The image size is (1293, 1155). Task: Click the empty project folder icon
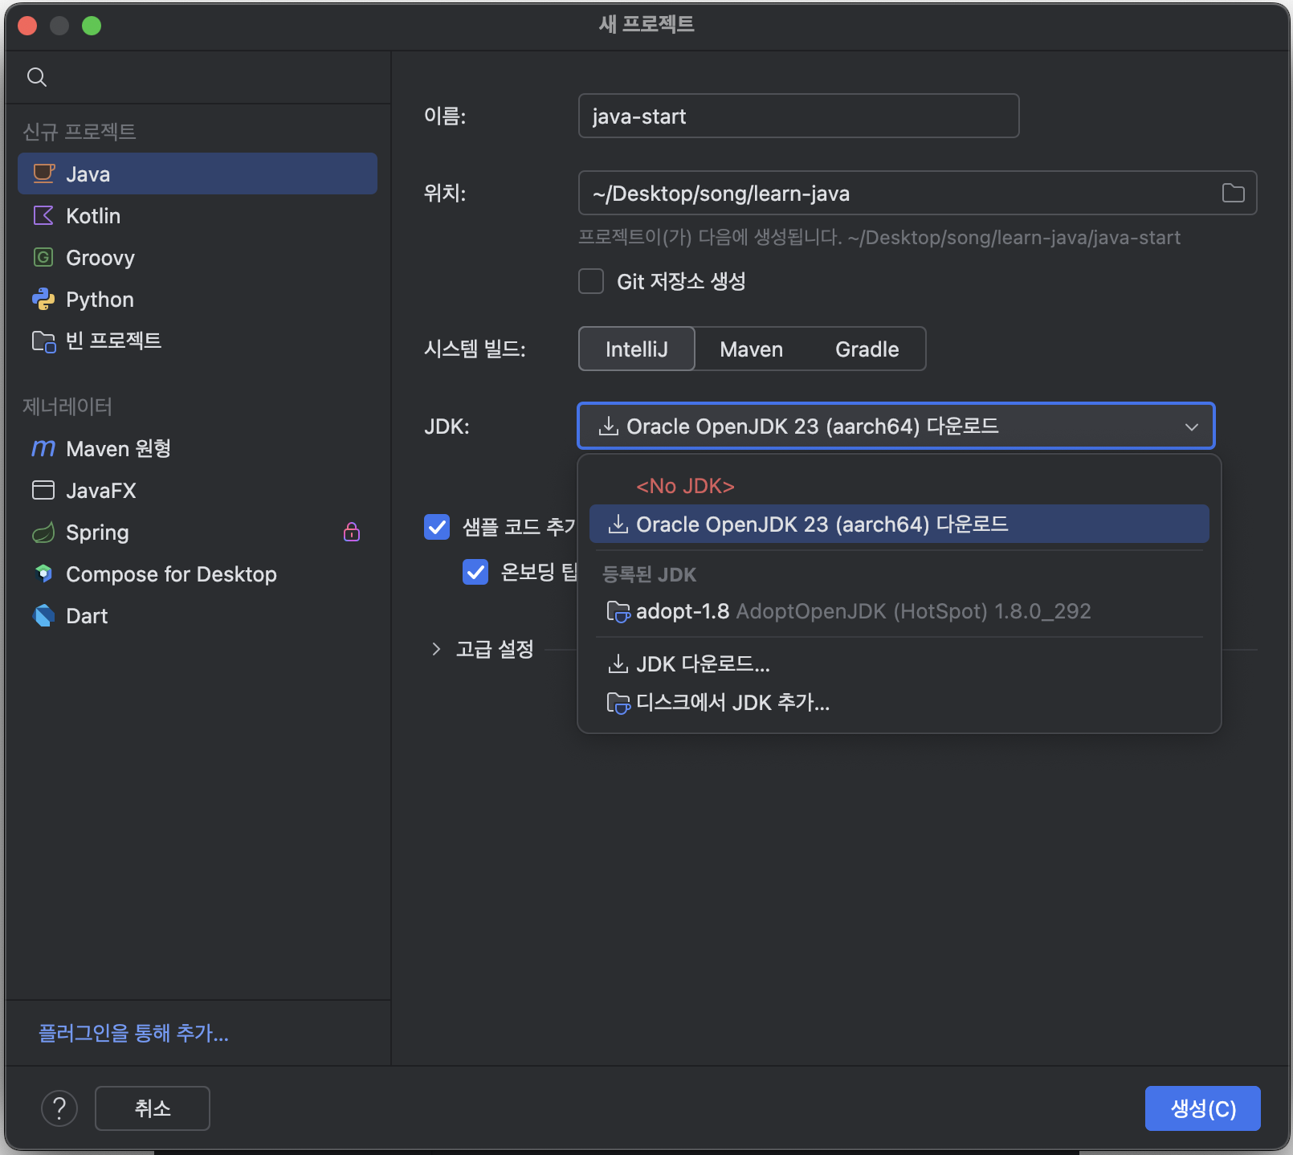[43, 341]
